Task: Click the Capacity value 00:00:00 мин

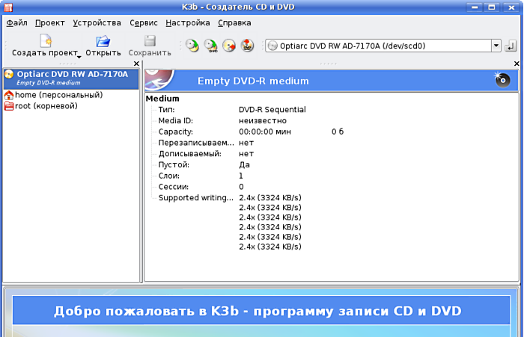Action: click(x=265, y=132)
